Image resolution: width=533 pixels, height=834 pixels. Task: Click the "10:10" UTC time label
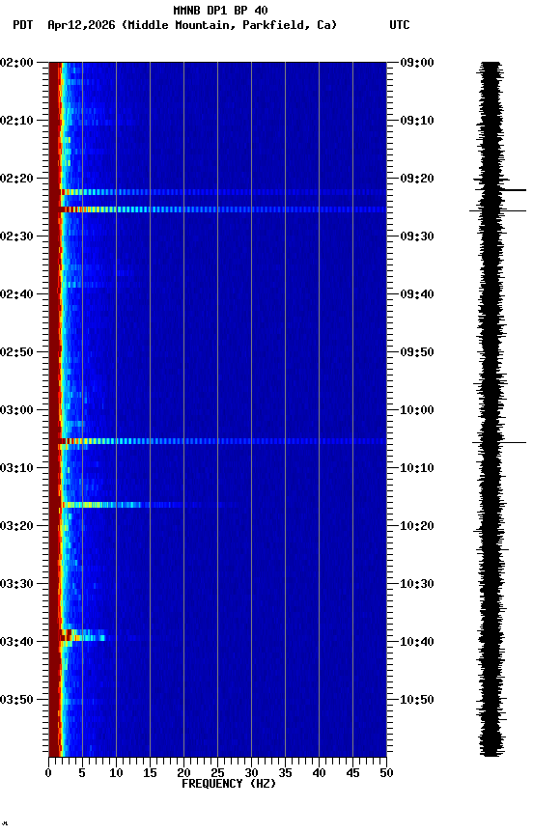coord(417,468)
